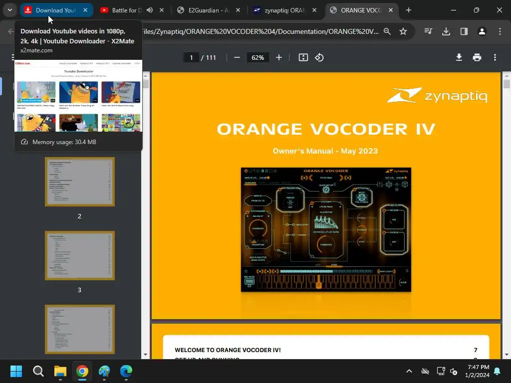Show hidden system tray icons
Viewport: 511px width, 383px height.
tap(409, 371)
